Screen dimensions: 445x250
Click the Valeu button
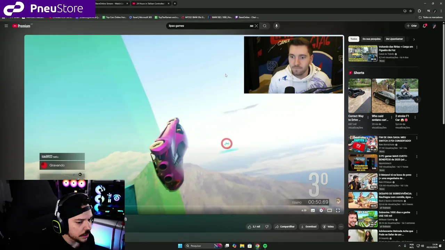click(328, 227)
